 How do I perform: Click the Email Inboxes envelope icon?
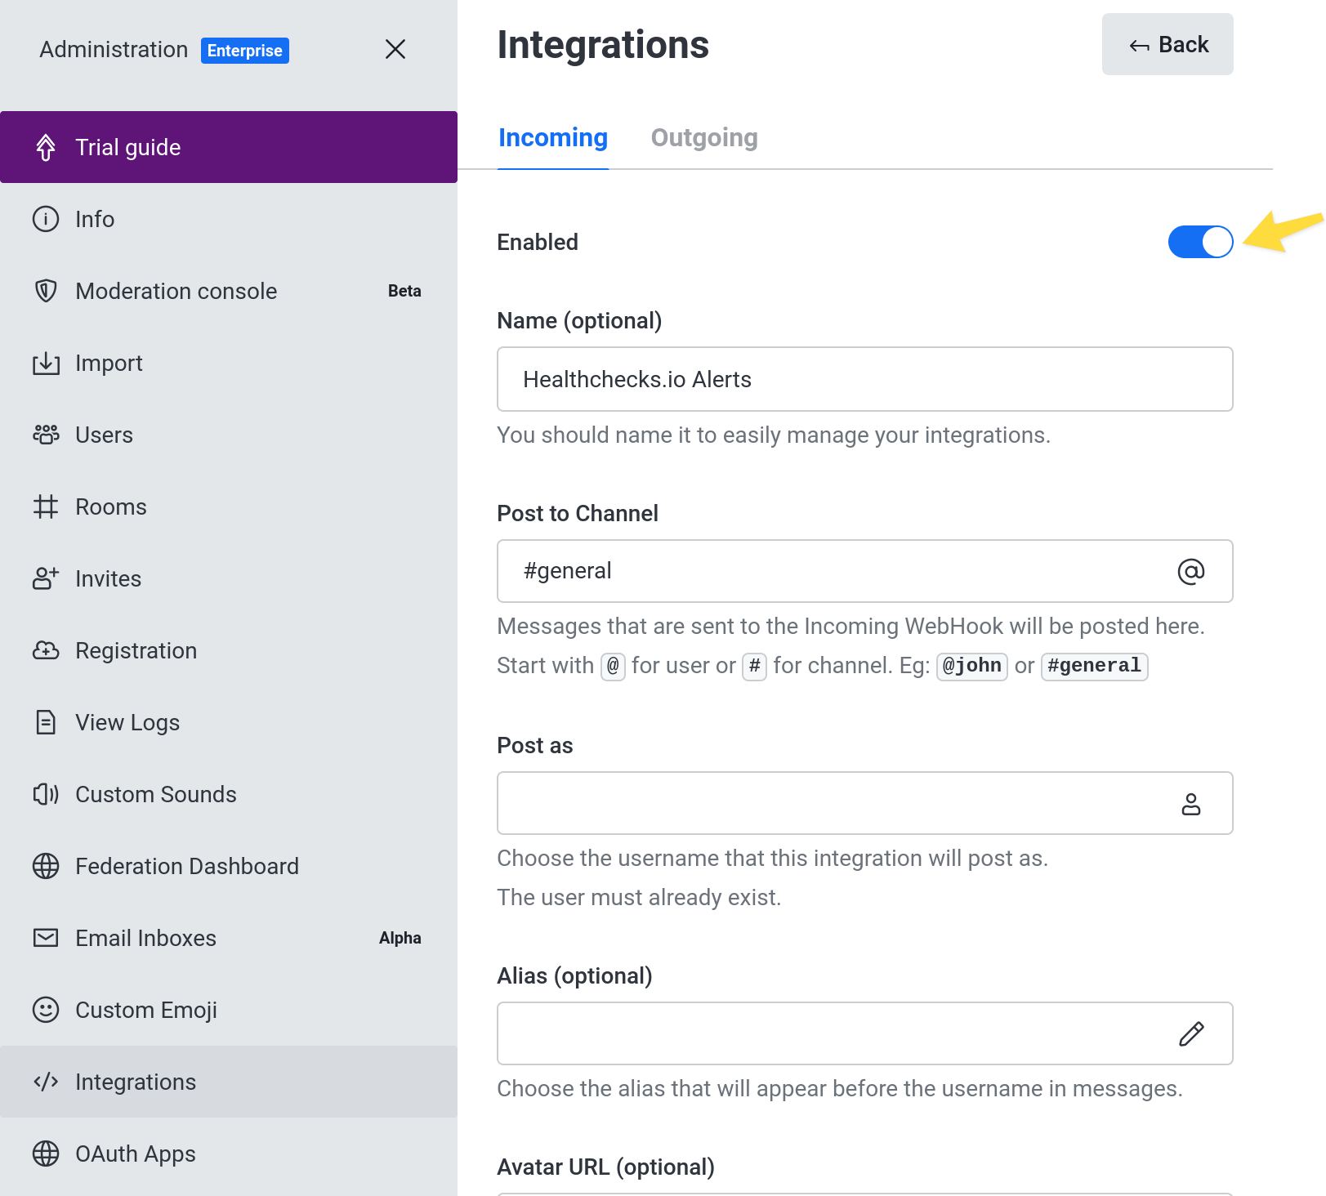pos(46,938)
